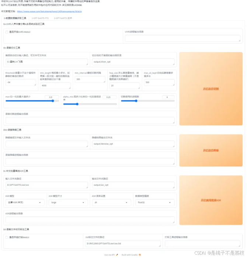The image size is (247, 258).
Task: Click the threshold field showing -34
Action: (x=21, y=82)
